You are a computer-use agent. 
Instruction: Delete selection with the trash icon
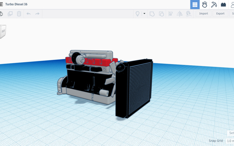click(x=19, y=14)
